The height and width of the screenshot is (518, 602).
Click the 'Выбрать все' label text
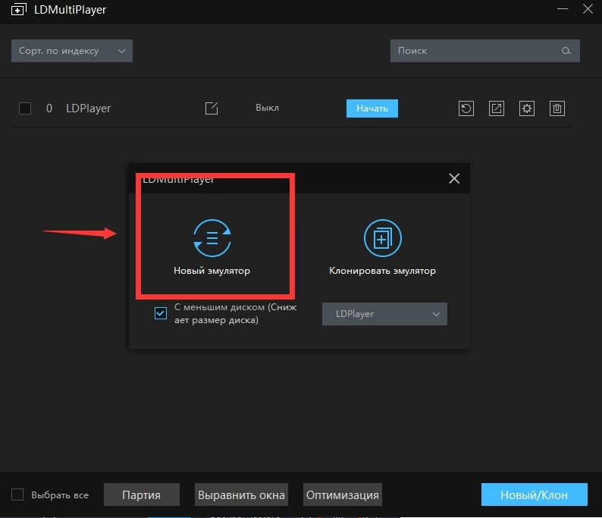coord(60,495)
